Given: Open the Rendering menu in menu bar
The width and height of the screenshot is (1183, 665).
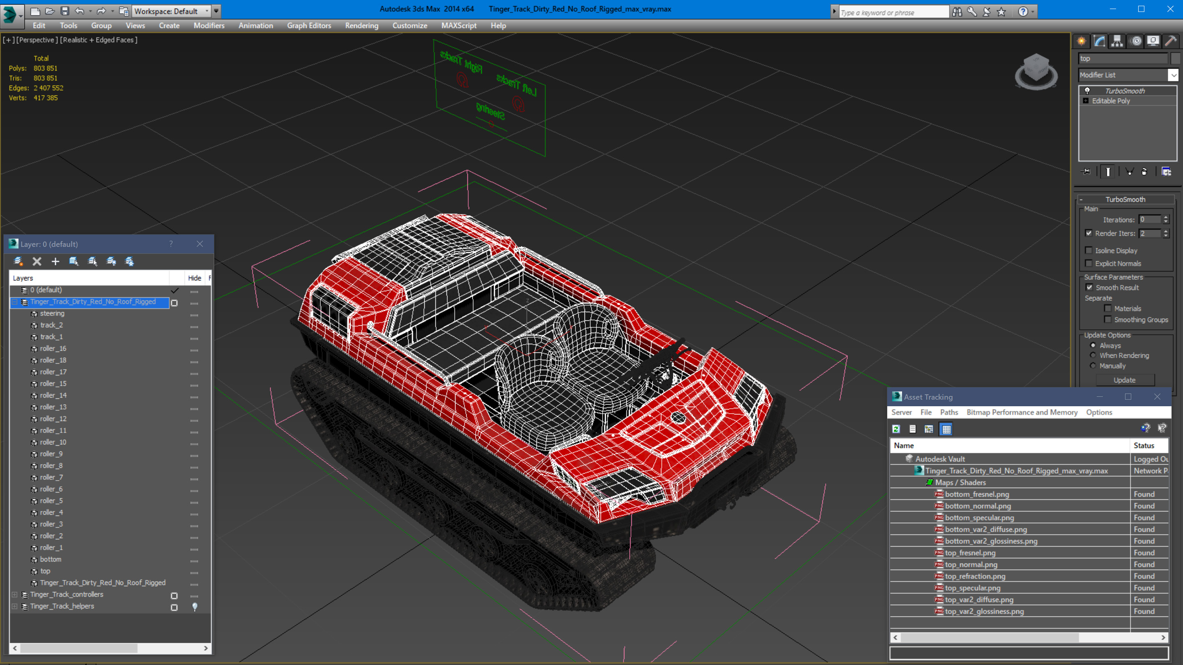Looking at the screenshot, I should coord(363,25).
